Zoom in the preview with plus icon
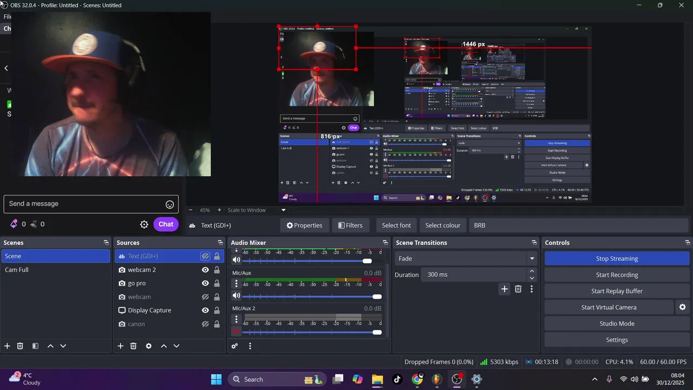Image resolution: width=693 pixels, height=390 pixels. pos(219,210)
